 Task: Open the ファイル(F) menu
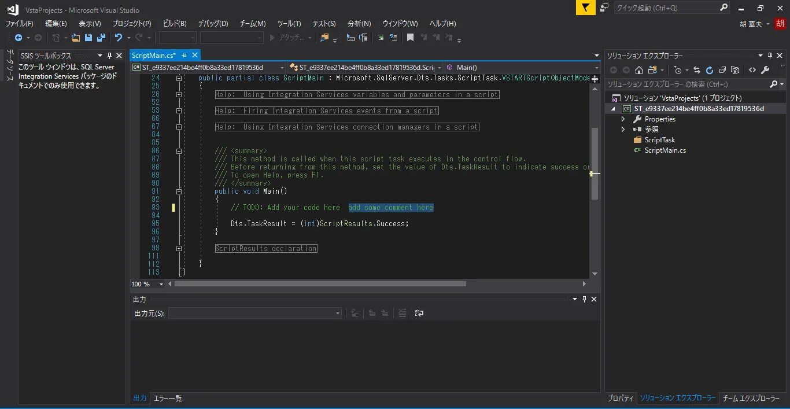click(x=20, y=24)
